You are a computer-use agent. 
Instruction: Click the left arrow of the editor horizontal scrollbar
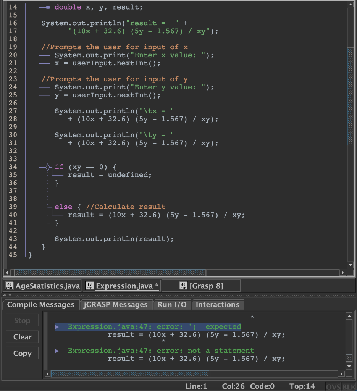tap(6, 272)
